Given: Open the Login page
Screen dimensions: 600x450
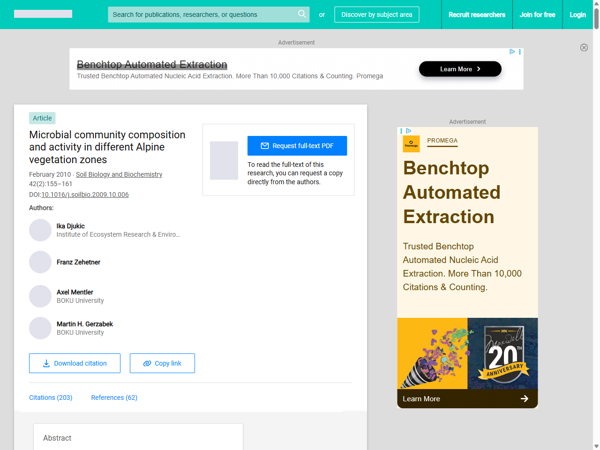Looking at the screenshot, I should (577, 15).
